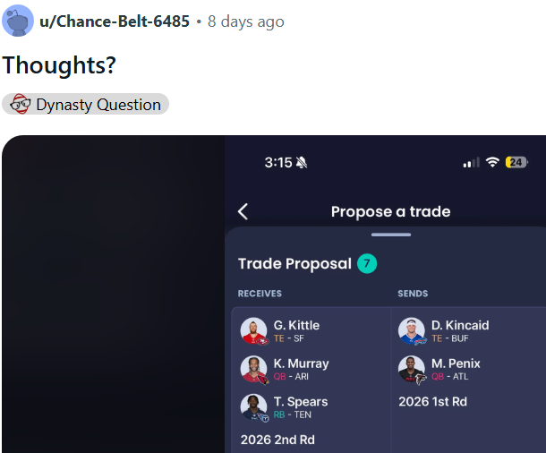Click D. Kincaid's player headshot

click(x=412, y=331)
